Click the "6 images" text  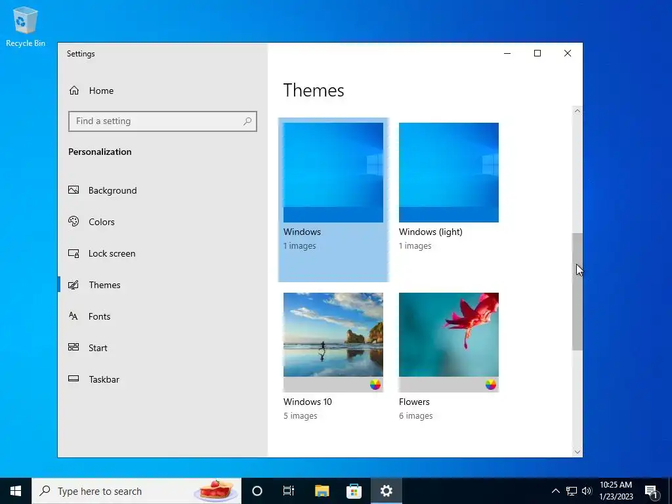pos(415,415)
